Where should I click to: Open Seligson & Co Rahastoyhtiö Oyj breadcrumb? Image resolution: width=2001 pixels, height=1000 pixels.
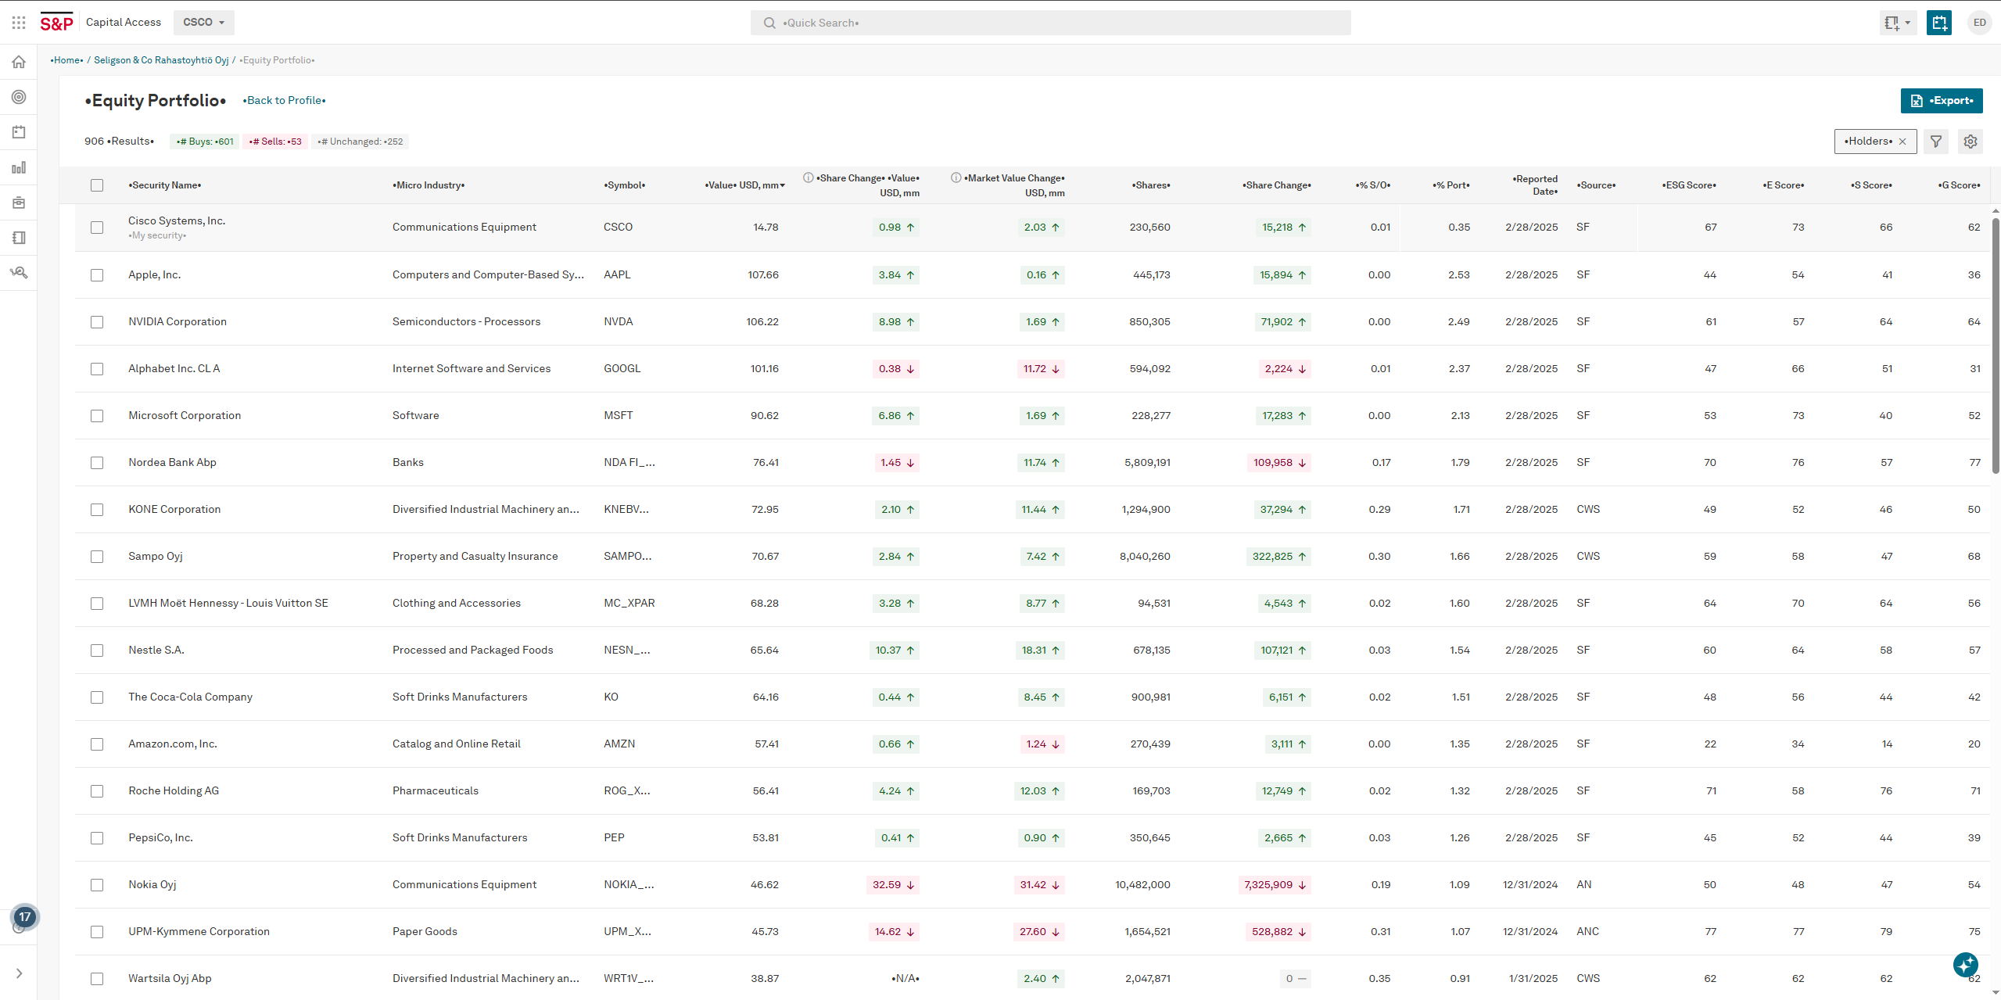[x=161, y=60]
